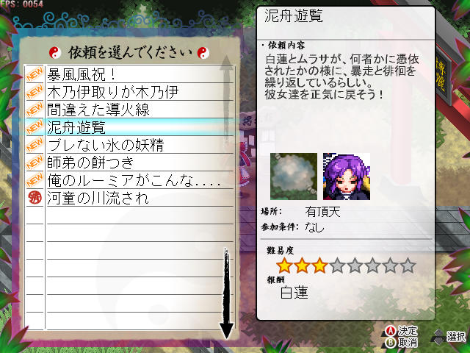Click the left yin-yang orb in the header
The height and width of the screenshot is (353, 470).
pos(55,53)
